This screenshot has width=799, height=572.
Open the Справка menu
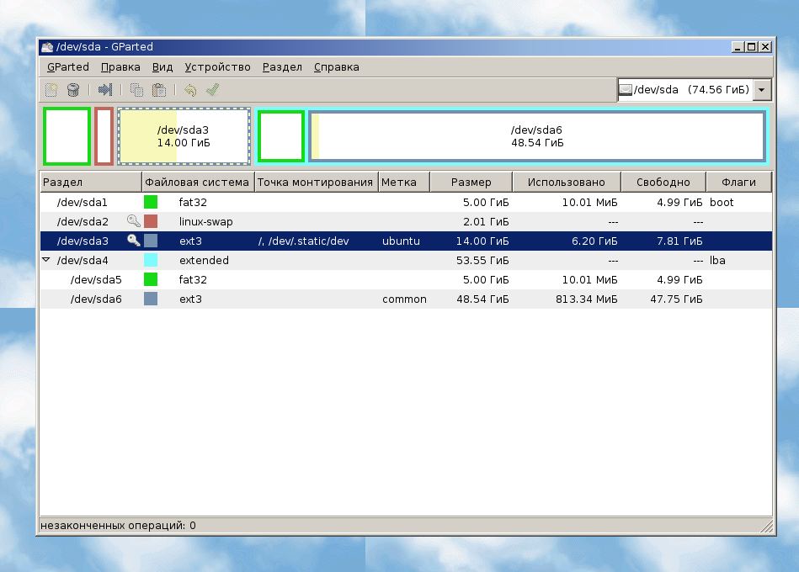point(336,67)
